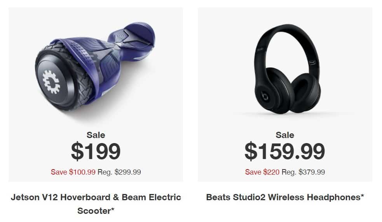This screenshot has height=222, width=382.
Task: Click the 'Sale' label above $199
Action: pyautogui.click(x=96, y=135)
